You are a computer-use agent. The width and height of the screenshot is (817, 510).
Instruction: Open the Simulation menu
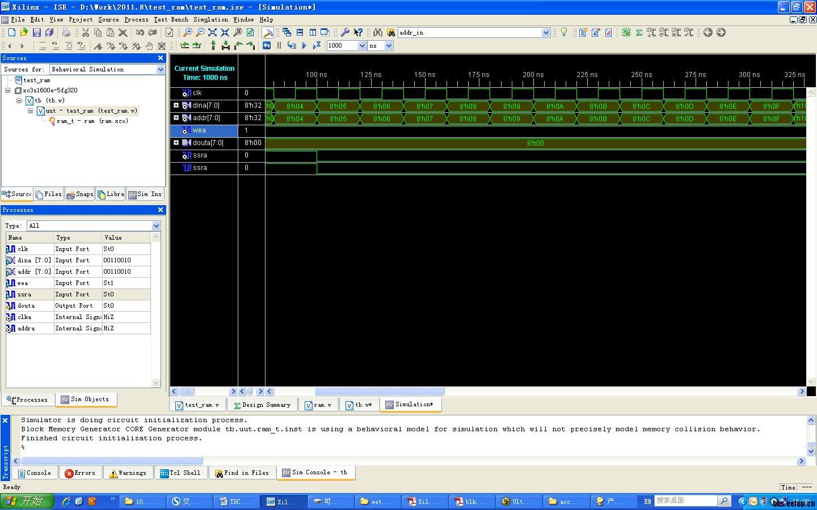tap(210, 19)
